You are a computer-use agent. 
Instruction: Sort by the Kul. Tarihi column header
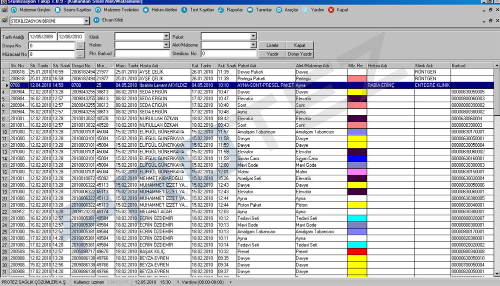(204, 65)
